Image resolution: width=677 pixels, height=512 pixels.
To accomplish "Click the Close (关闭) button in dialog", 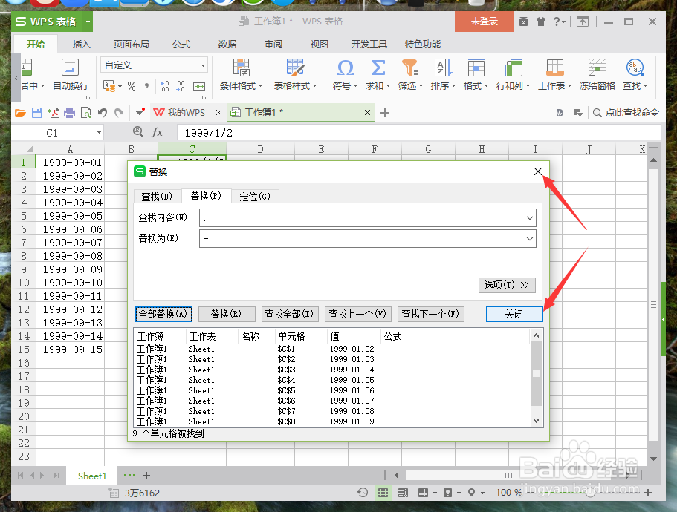I will pos(514,314).
